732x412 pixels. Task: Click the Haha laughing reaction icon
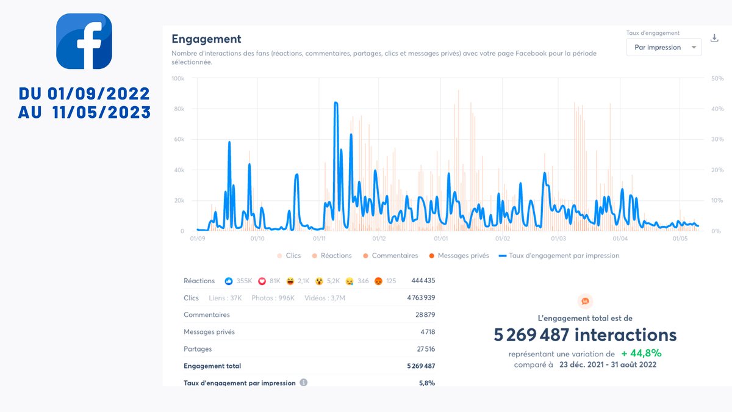pos(289,281)
